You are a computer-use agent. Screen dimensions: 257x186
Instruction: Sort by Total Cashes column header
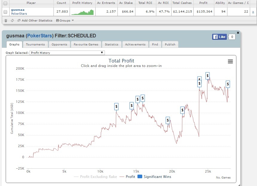(x=182, y=3)
